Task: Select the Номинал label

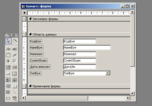Action: pos(36,54)
